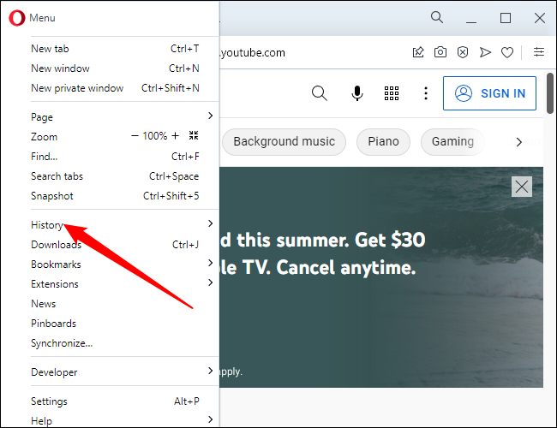This screenshot has width=557, height=428.
Task: Open Downloads from the menu
Action: click(57, 245)
